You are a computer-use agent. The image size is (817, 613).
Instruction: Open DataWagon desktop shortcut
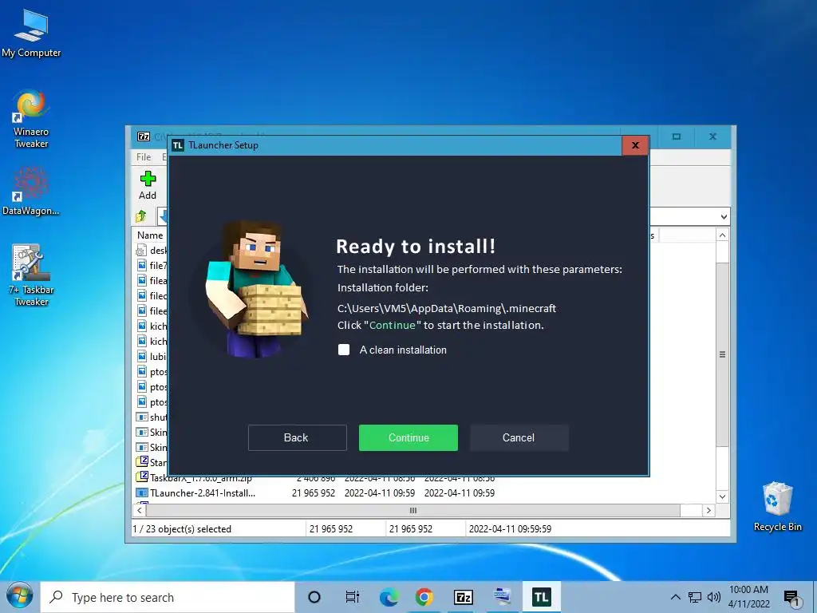31,190
